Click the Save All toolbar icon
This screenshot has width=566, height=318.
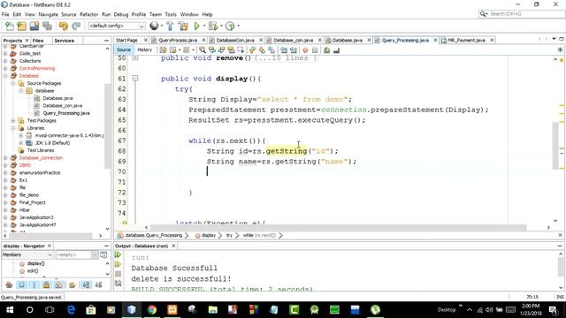tap(47, 26)
